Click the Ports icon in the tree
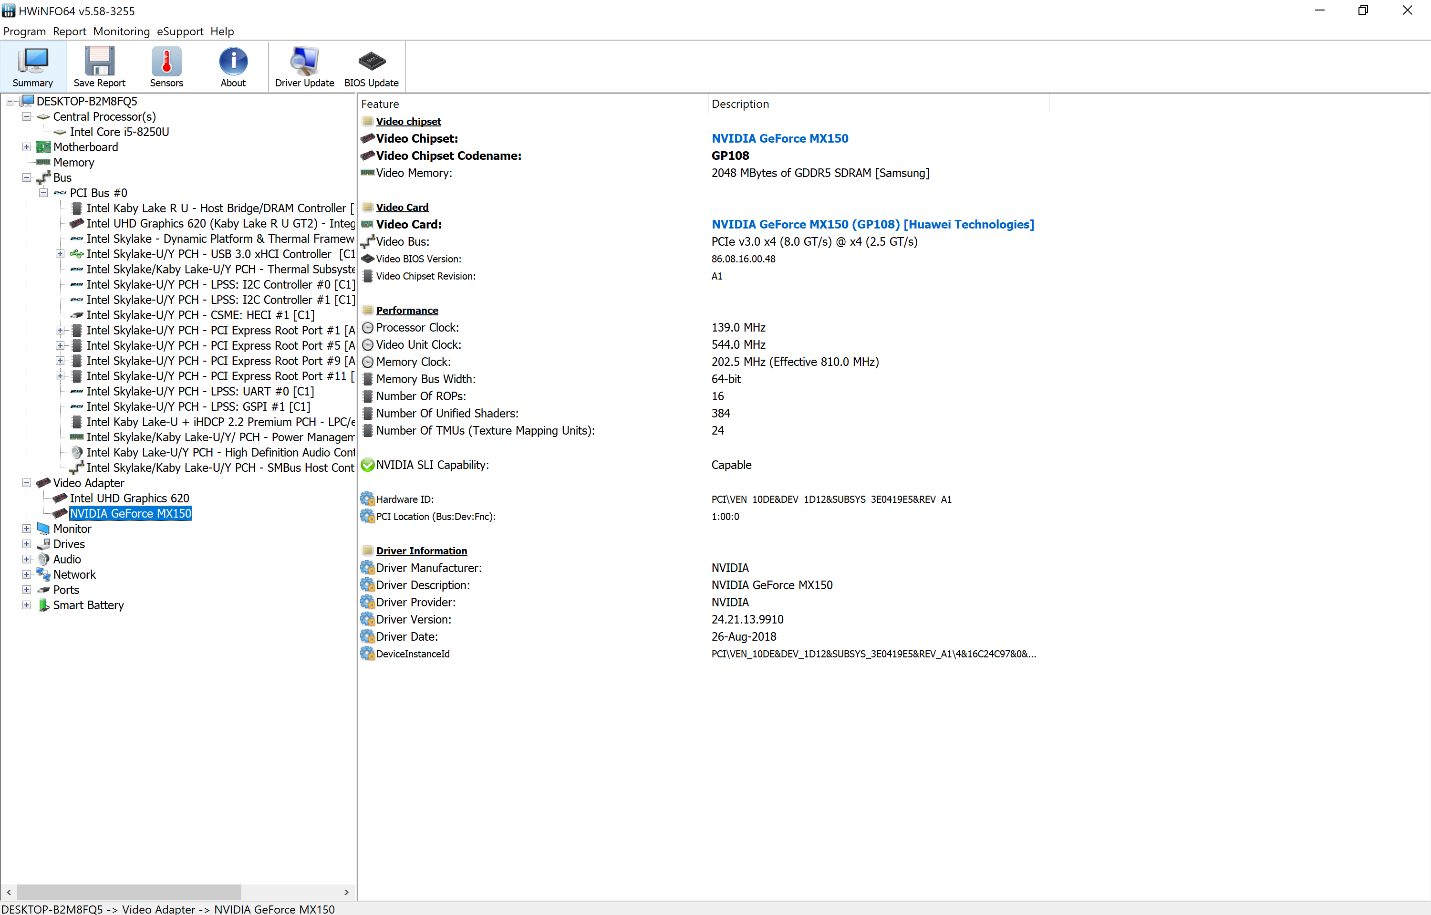 point(43,589)
